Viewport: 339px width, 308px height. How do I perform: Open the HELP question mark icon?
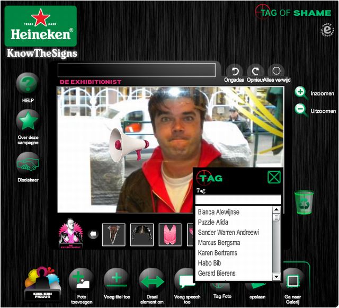(28, 83)
